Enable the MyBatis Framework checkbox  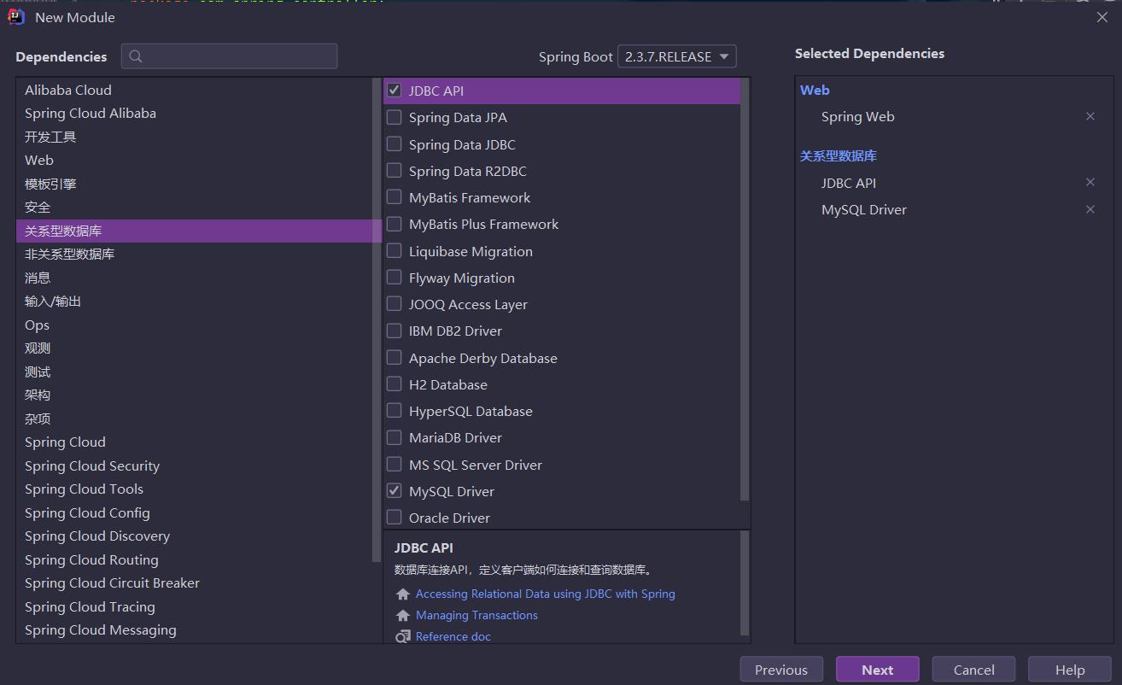[x=394, y=196]
